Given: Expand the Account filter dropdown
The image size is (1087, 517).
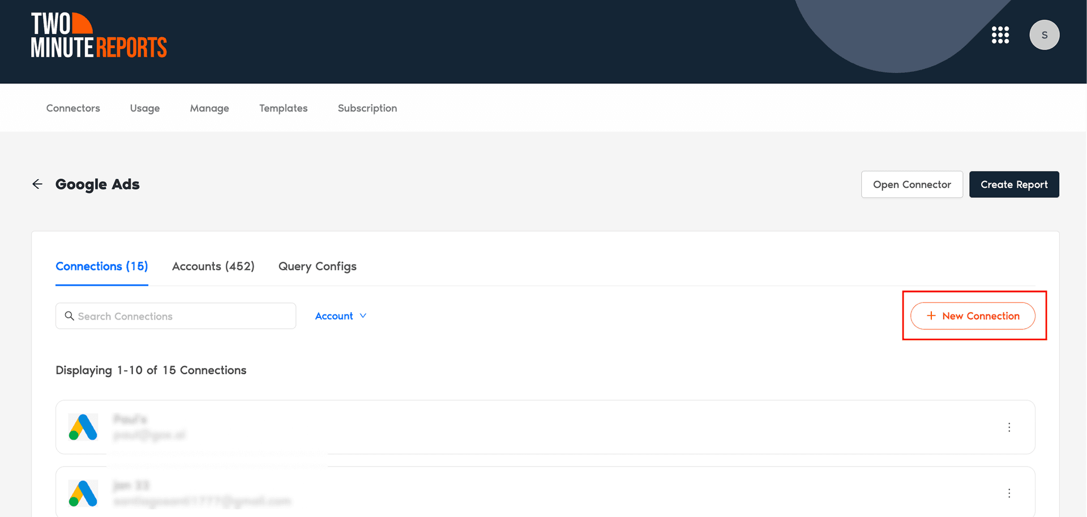Looking at the screenshot, I should coord(340,316).
